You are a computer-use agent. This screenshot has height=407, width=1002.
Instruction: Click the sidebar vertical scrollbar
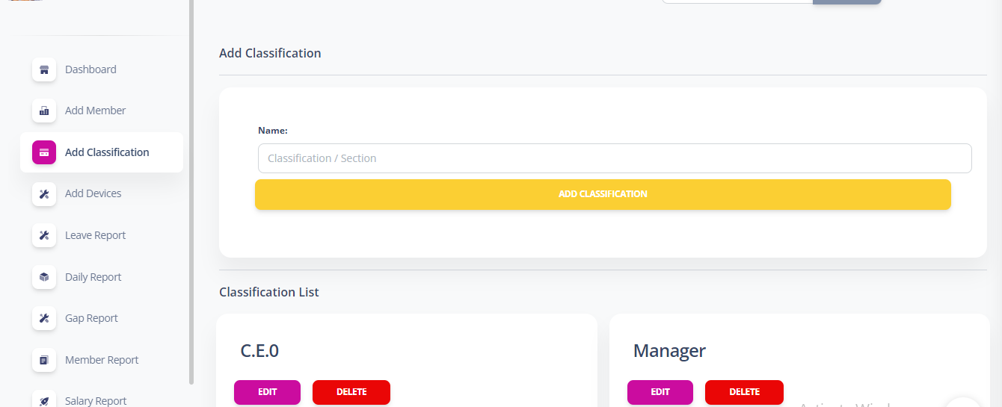click(191, 191)
